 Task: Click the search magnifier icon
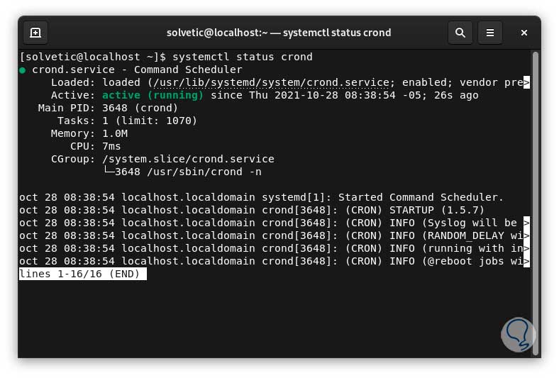(460, 33)
